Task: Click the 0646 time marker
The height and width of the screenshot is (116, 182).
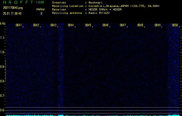Action: click(x=105, y=25)
